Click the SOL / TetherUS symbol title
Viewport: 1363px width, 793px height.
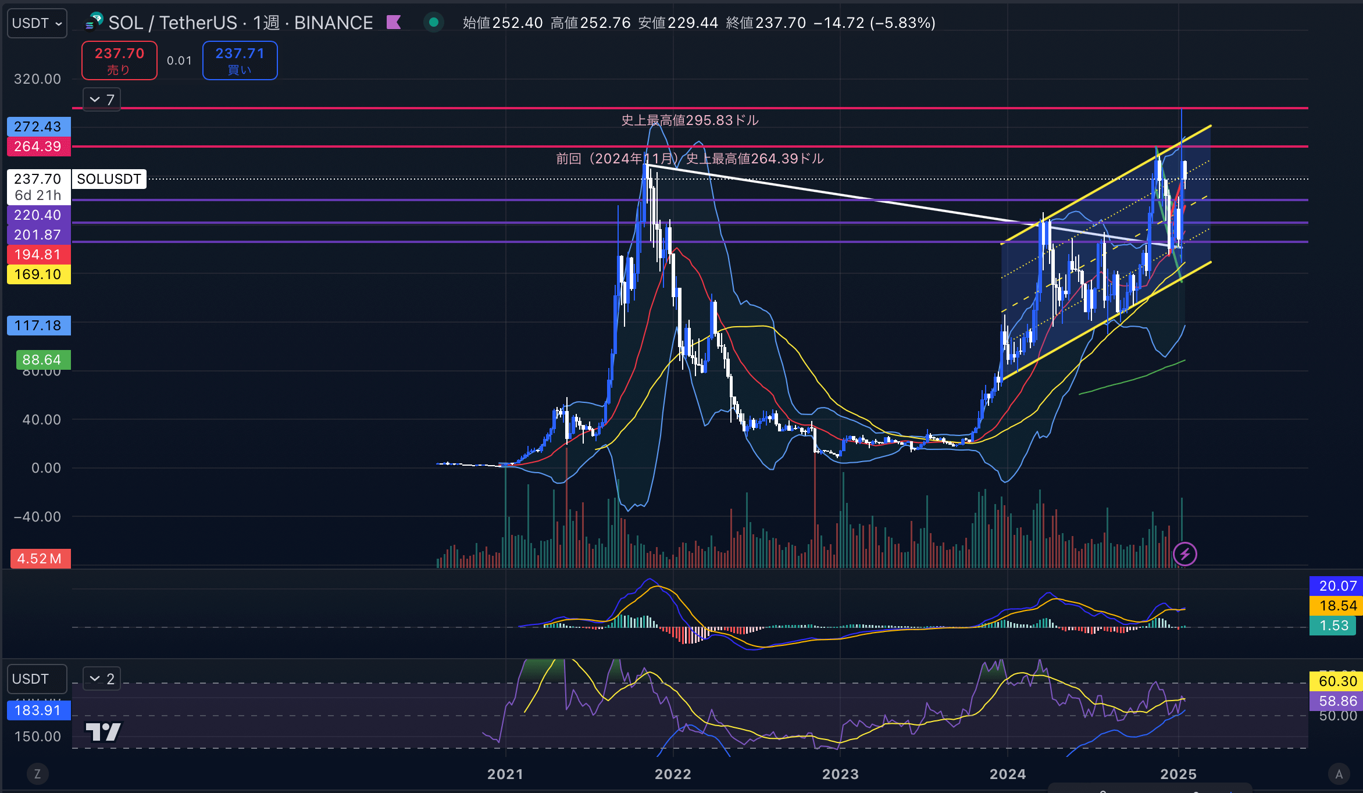point(173,23)
